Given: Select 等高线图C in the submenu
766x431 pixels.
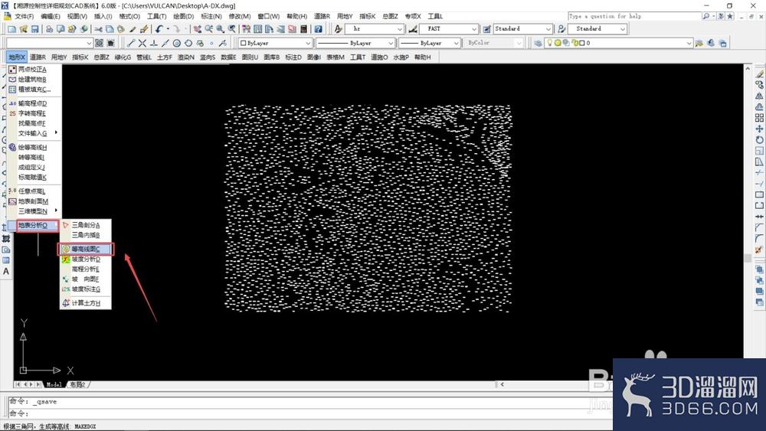Looking at the screenshot, I should tap(86, 249).
